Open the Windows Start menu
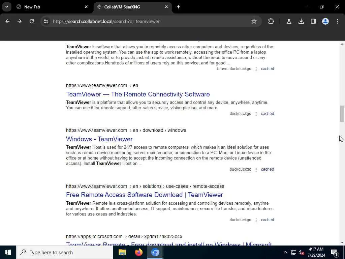The width and height of the screenshot is (345, 259). click(x=8, y=252)
